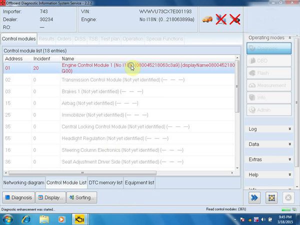The height and width of the screenshot is (225, 300).
Task: Expand the Data section
Action: (x=269, y=144)
